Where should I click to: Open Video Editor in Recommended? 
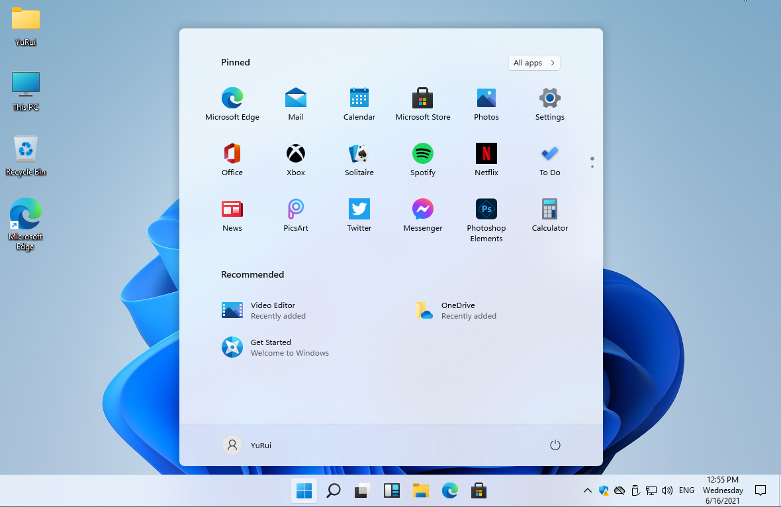tap(264, 310)
